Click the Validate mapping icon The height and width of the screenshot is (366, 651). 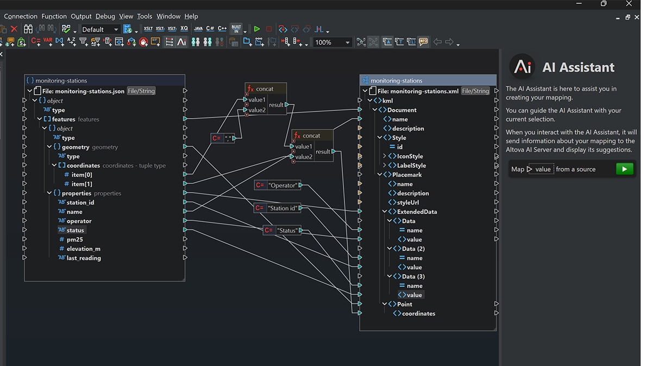click(66, 29)
